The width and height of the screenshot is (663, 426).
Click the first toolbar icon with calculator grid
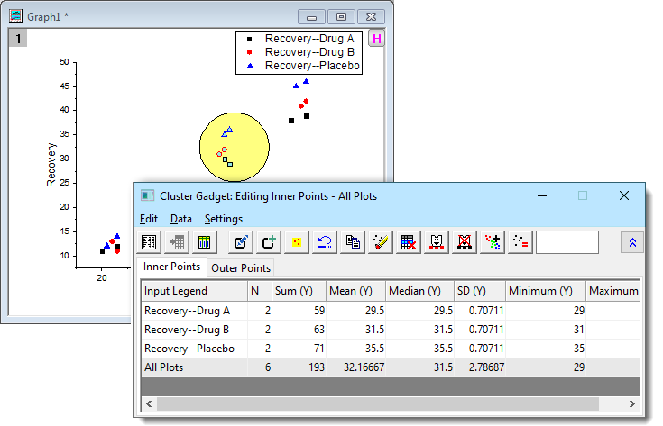(150, 242)
